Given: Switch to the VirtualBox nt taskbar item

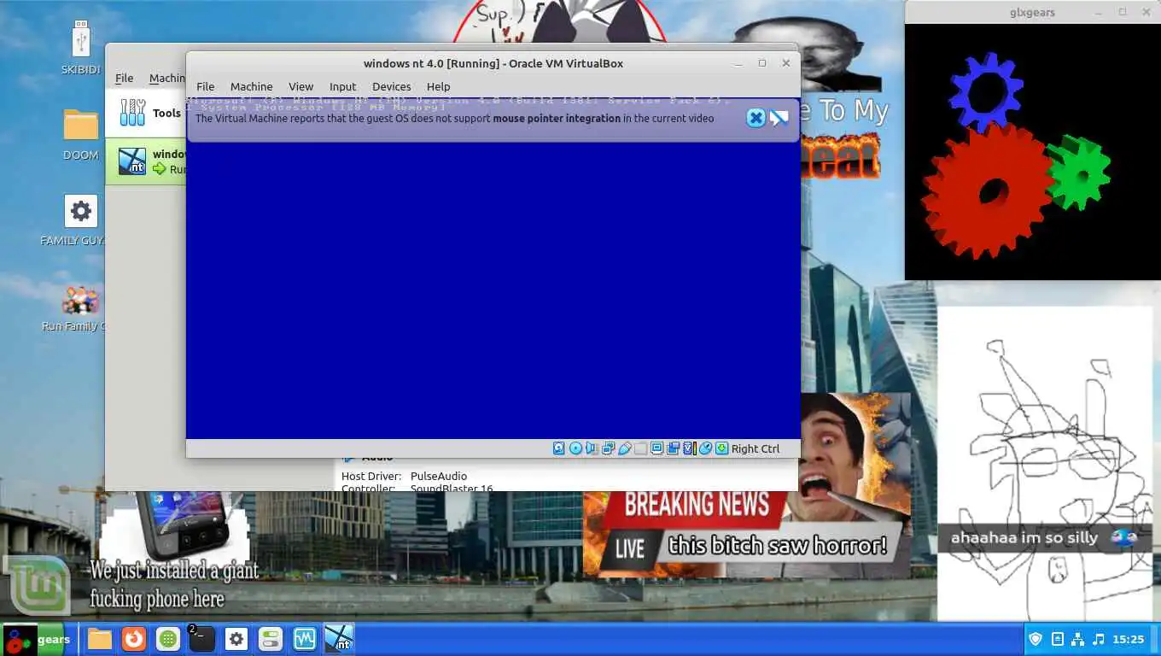Looking at the screenshot, I should [x=339, y=639].
